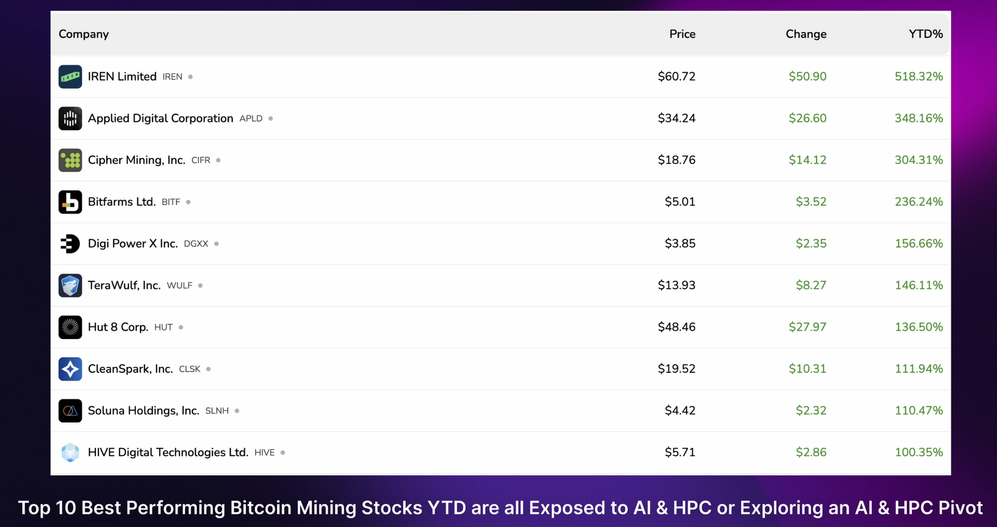
Task: Click the CleanSpark star logo icon
Action: (x=70, y=369)
